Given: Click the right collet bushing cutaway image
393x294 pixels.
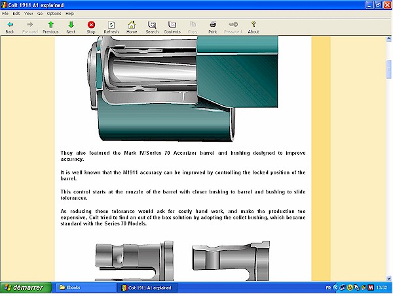Looking at the screenshot, I should click(x=231, y=261).
